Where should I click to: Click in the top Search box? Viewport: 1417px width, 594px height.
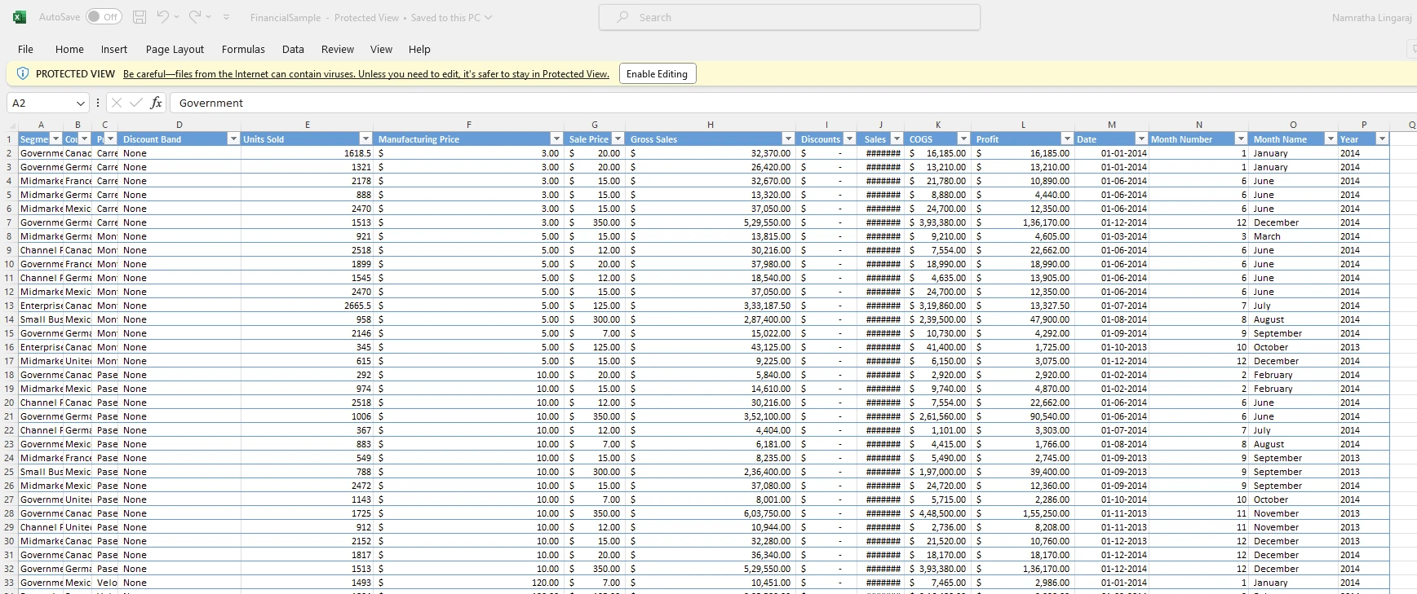point(789,17)
